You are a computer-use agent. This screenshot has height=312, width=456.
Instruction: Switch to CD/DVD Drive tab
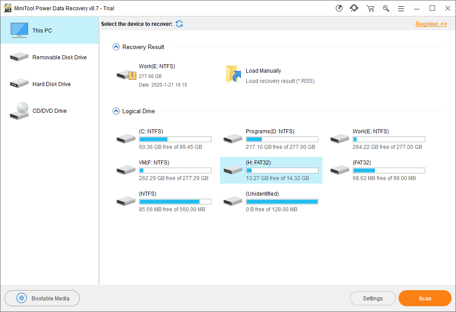[x=49, y=111]
